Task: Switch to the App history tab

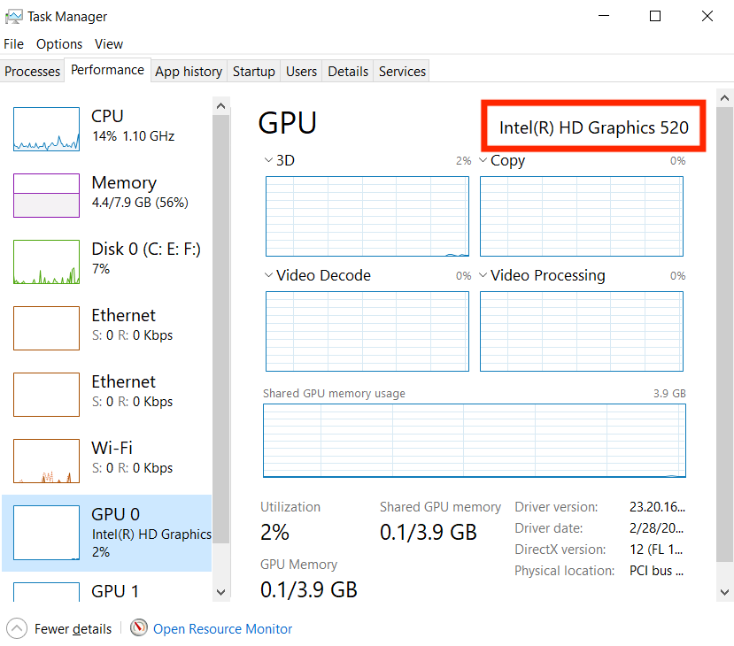Action: point(189,71)
